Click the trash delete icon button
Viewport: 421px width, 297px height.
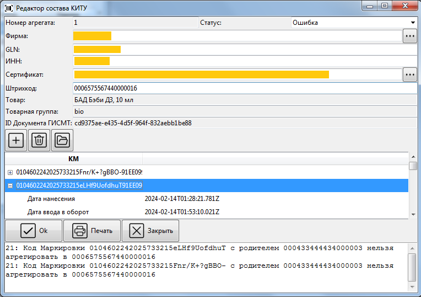tap(39, 141)
